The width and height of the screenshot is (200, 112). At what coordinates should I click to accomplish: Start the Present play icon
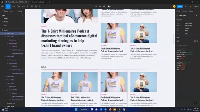click(x=186, y=6)
